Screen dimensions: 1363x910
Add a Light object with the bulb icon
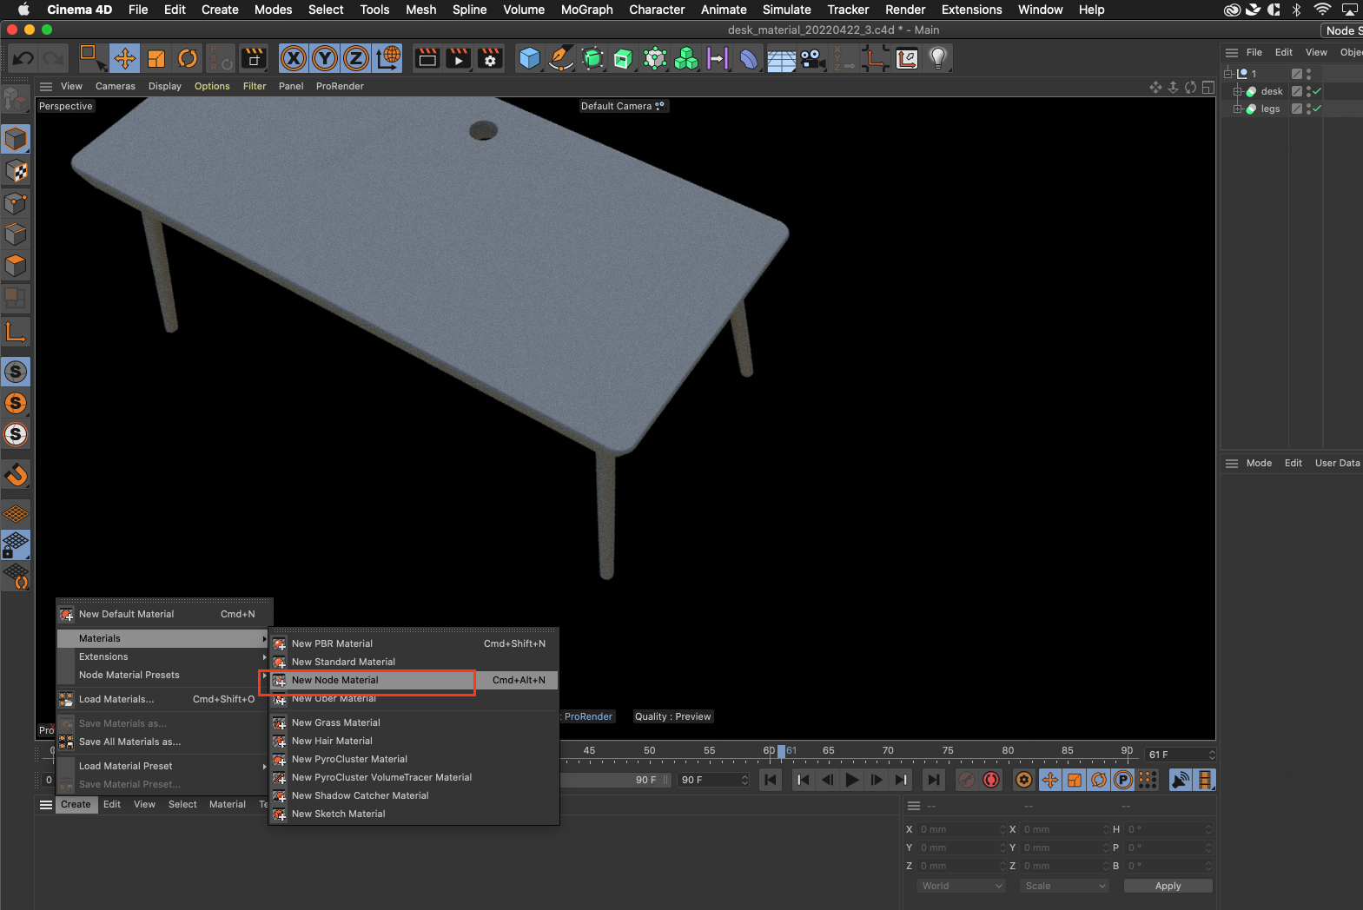point(938,58)
